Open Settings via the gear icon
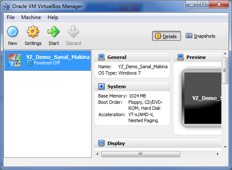The height and width of the screenshot is (170, 232). pyautogui.click(x=33, y=31)
